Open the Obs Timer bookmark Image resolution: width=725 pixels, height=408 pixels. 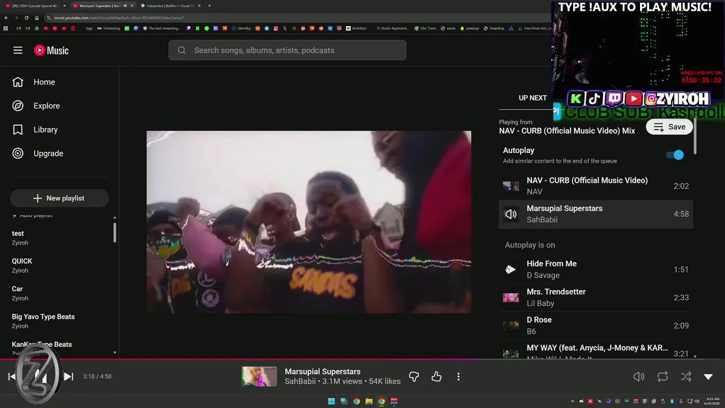click(426, 28)
